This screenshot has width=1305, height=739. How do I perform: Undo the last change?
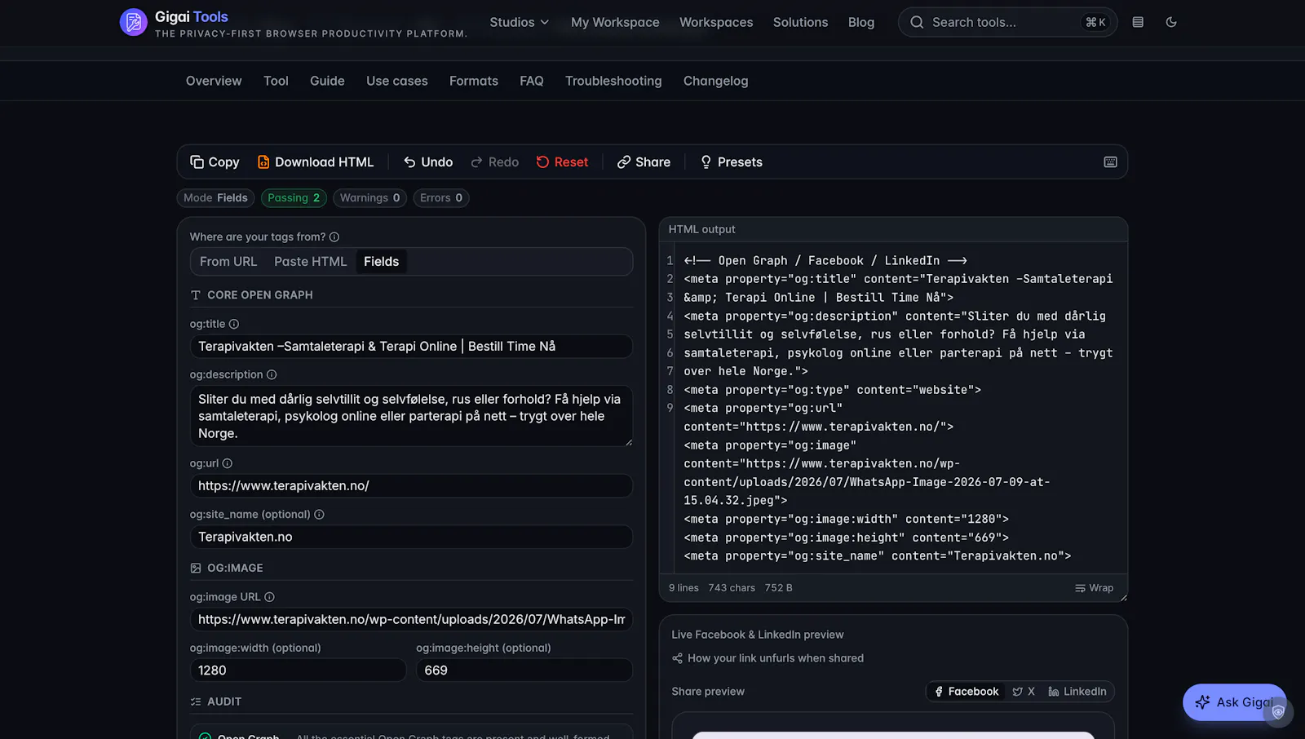coord(428,162)
